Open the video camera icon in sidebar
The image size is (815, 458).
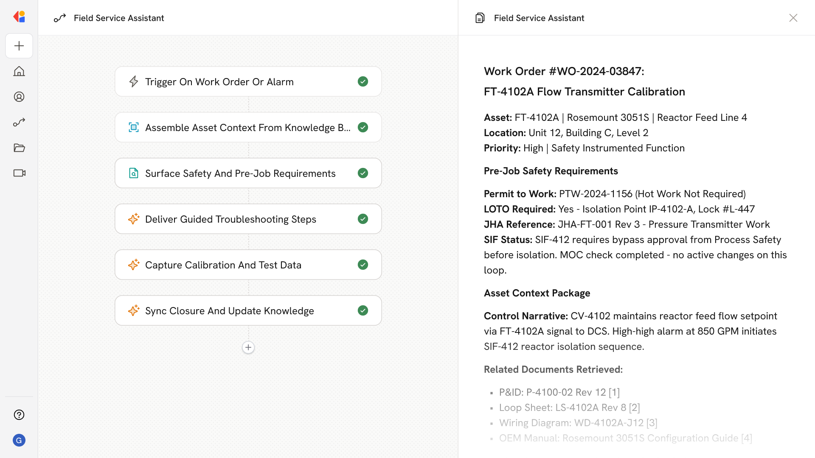pyautogui.click(x=19, y=173)
